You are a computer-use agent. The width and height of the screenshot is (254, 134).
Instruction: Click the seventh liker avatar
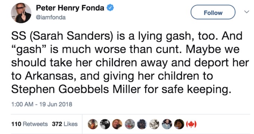point(167,124)
